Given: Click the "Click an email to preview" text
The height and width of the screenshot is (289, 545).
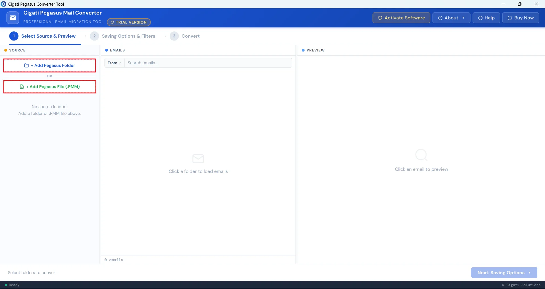Looking at the screenshot, I should 421,169.
